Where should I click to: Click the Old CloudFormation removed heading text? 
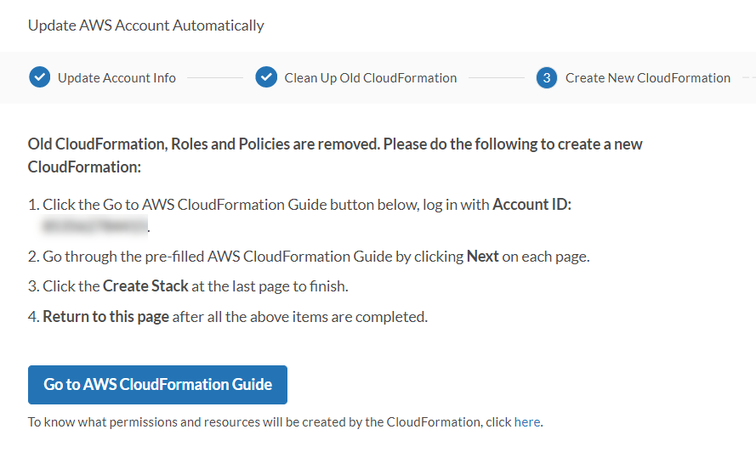(x=335, y=144)
